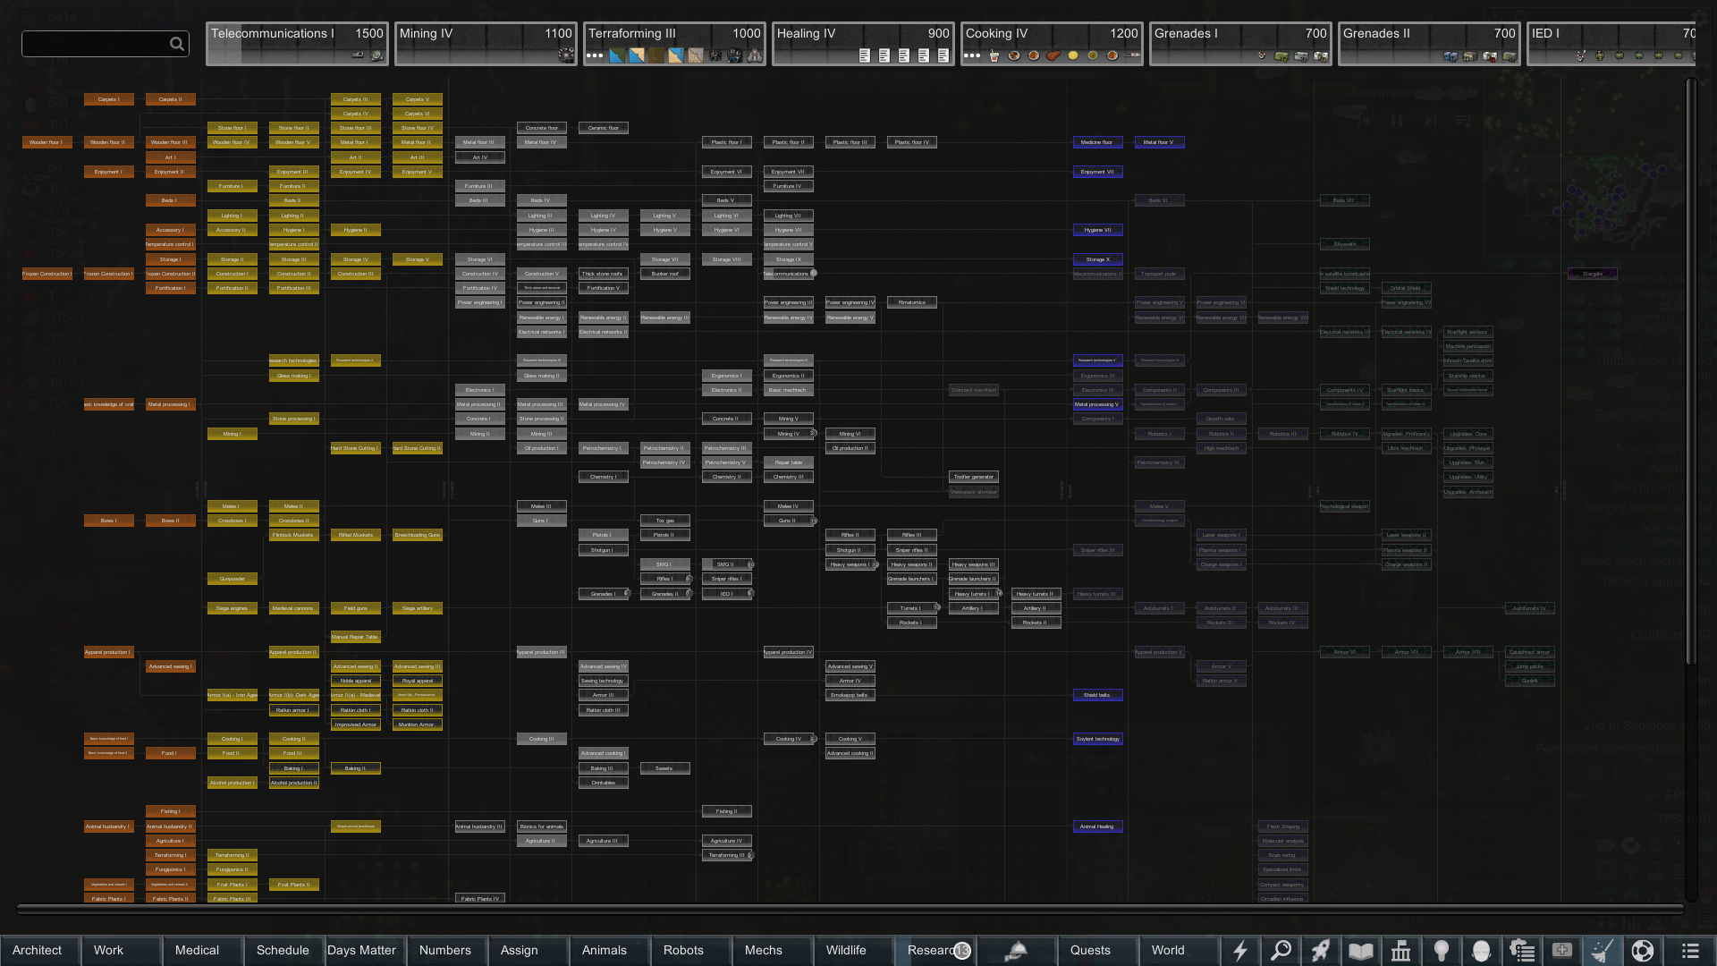
Task: Click the search magnifier icon in search box
Action: [177, 44]
